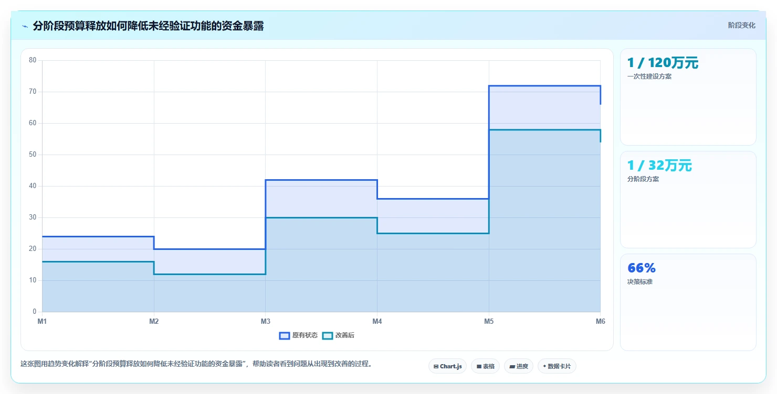
Task: Click the 原有状态 step at value 42
Action: 321,180
